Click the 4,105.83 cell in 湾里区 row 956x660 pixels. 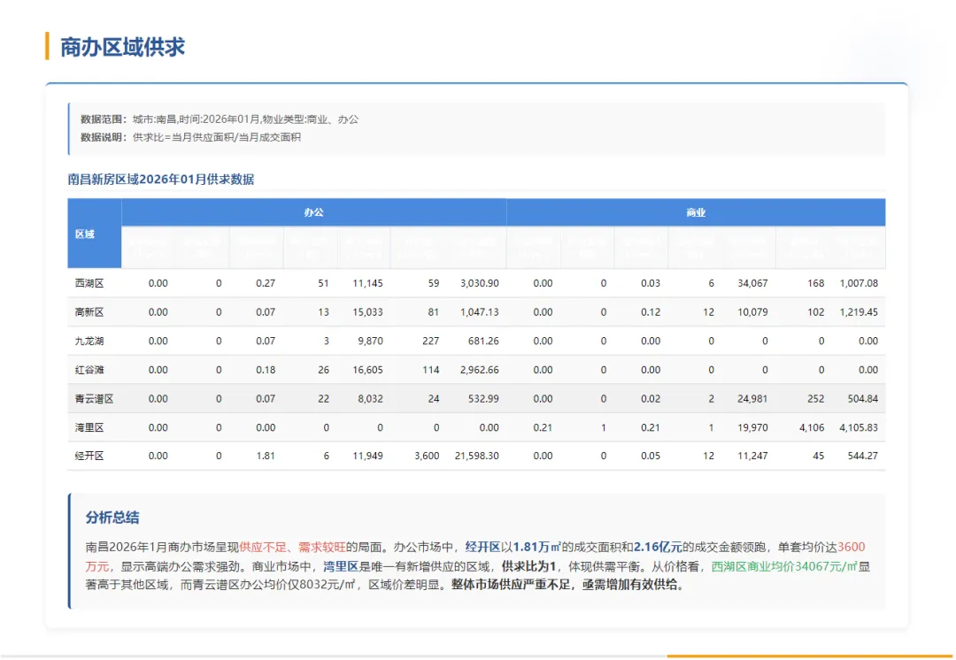pos(859,428)
